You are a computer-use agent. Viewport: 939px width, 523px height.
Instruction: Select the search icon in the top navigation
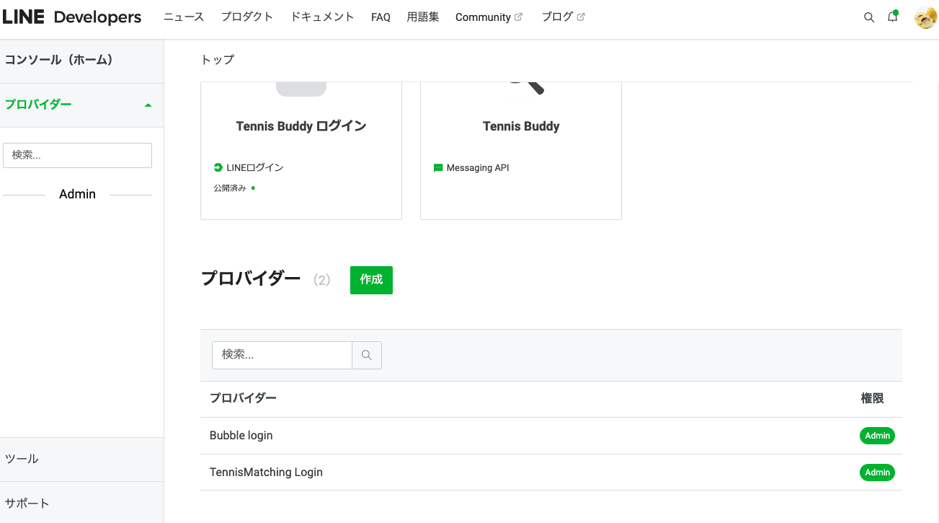coord(869,17)
